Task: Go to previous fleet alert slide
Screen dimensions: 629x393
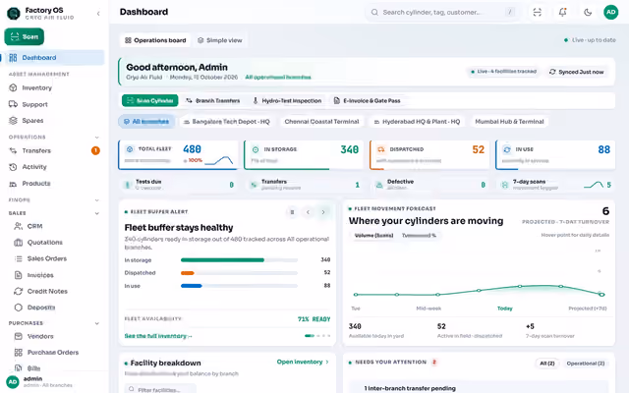Action: pyautogui.click(x=308, y=212)
